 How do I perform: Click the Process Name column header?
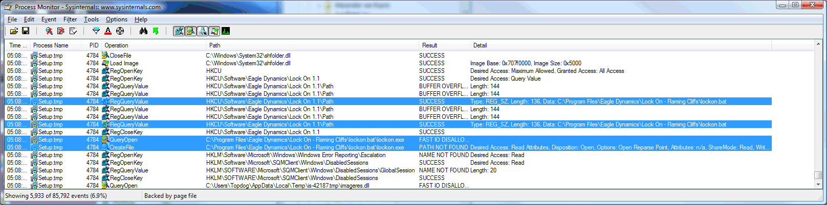point(56,45)
